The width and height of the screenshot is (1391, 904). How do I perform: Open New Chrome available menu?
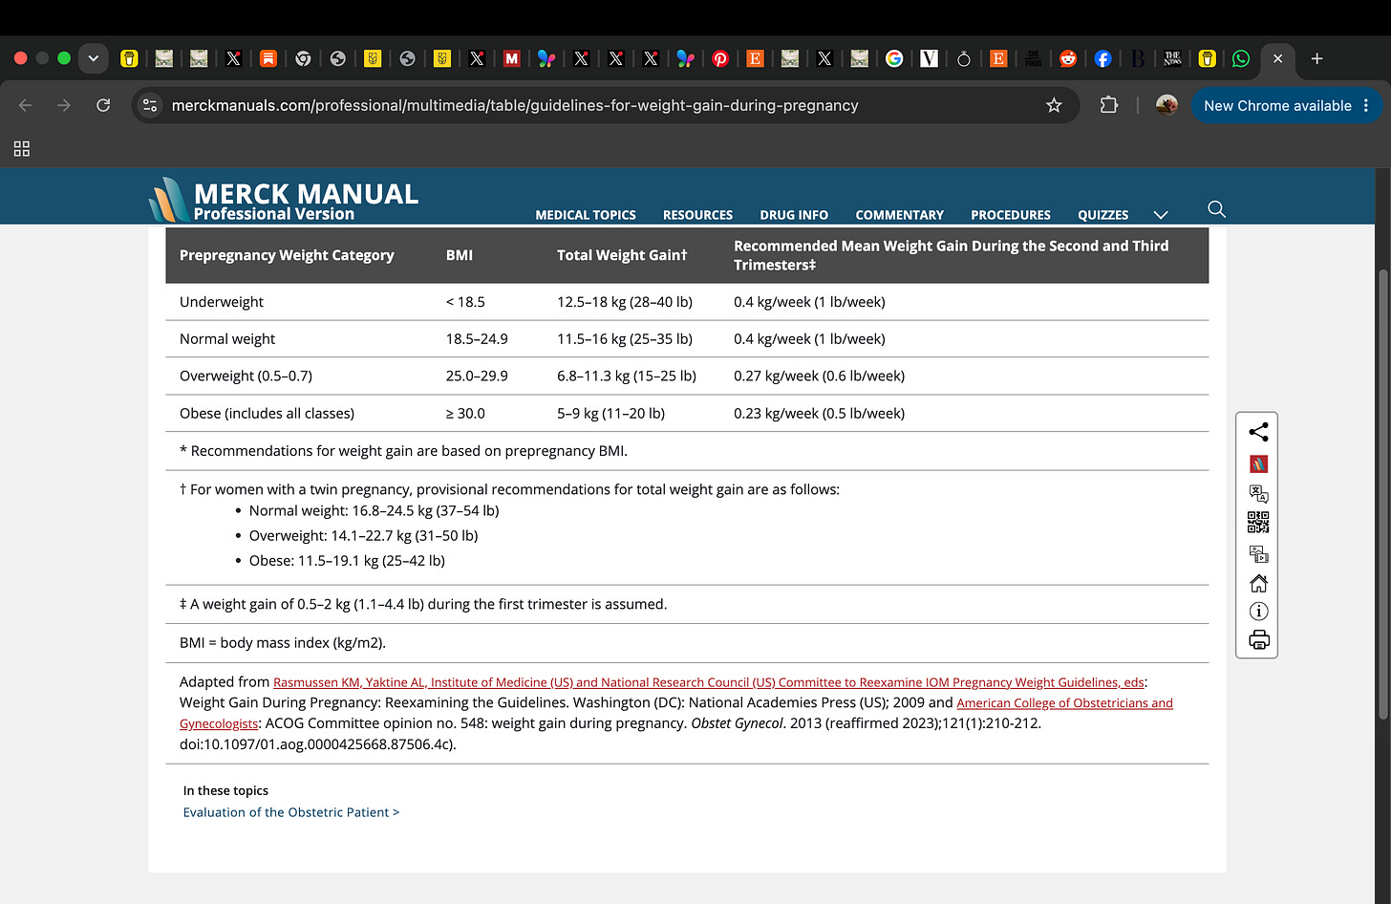point(1286,105)
